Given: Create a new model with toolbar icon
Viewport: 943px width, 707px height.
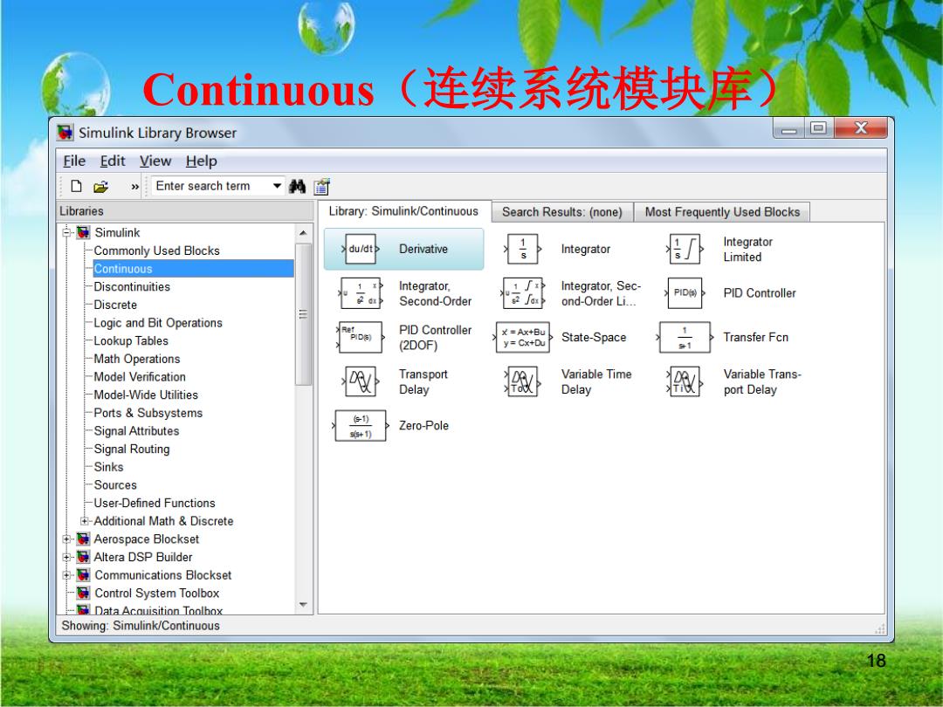Looking at the screenshot, I should pyautogui.click(x=76, y=187).
